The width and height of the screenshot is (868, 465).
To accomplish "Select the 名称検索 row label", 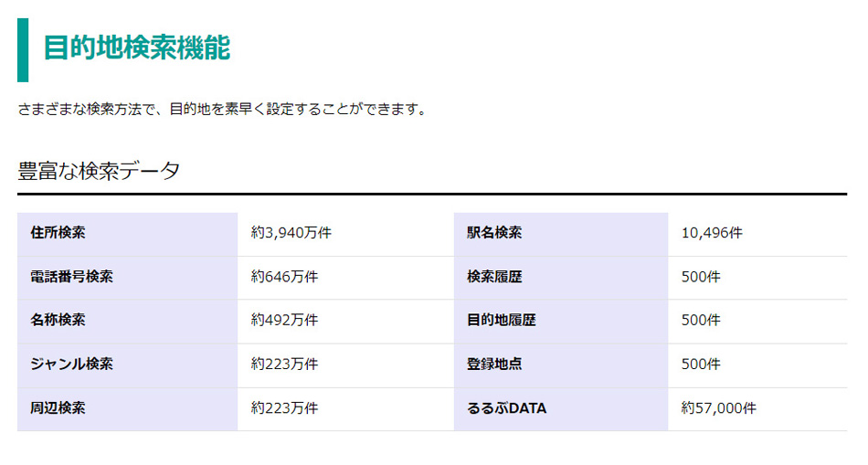I will [x=58, y=321].
